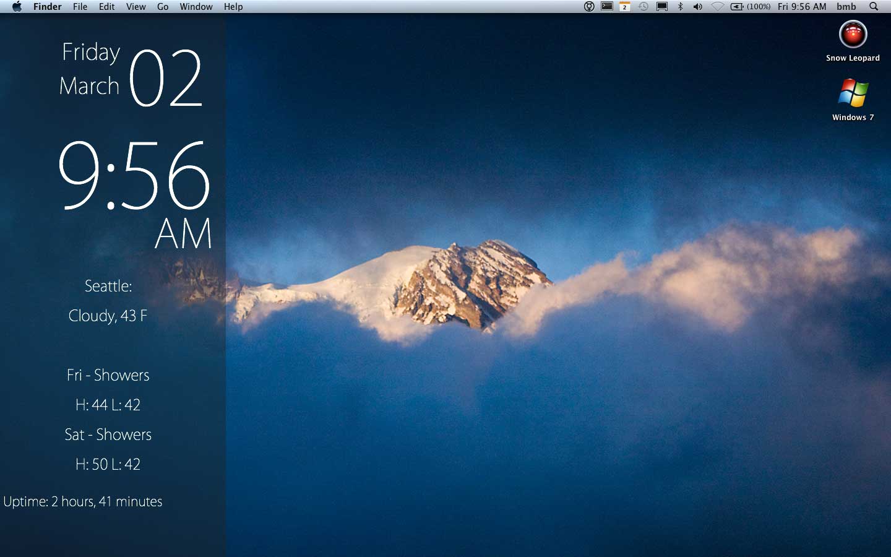Viewport: 891px width, 557px height.
Task: Click the Seattle: weather location text
Action: [108, 286]
